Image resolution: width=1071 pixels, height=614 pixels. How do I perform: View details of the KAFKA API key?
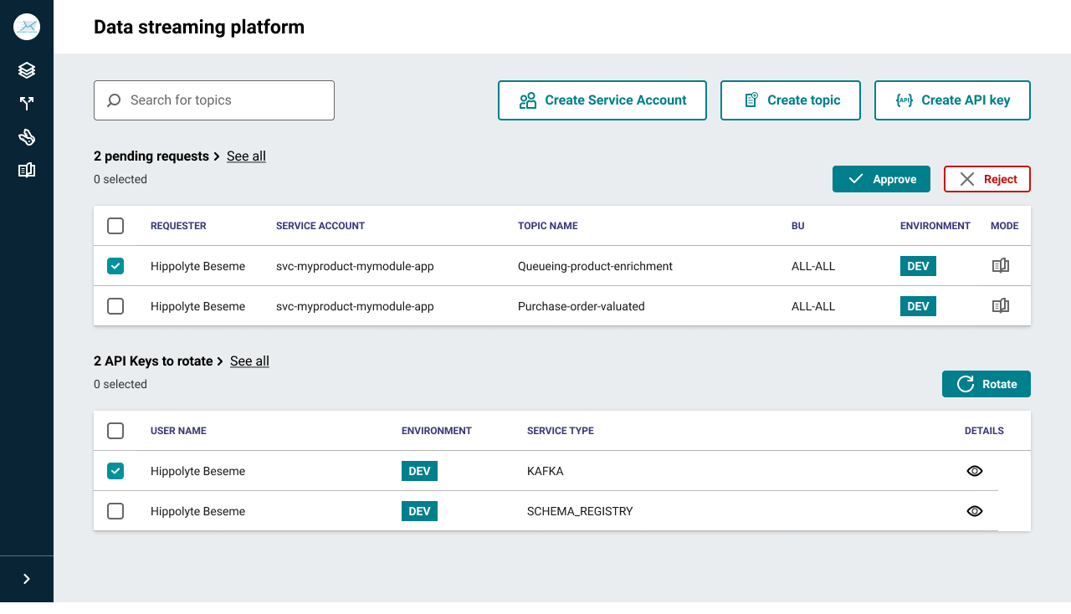point(974,471)
